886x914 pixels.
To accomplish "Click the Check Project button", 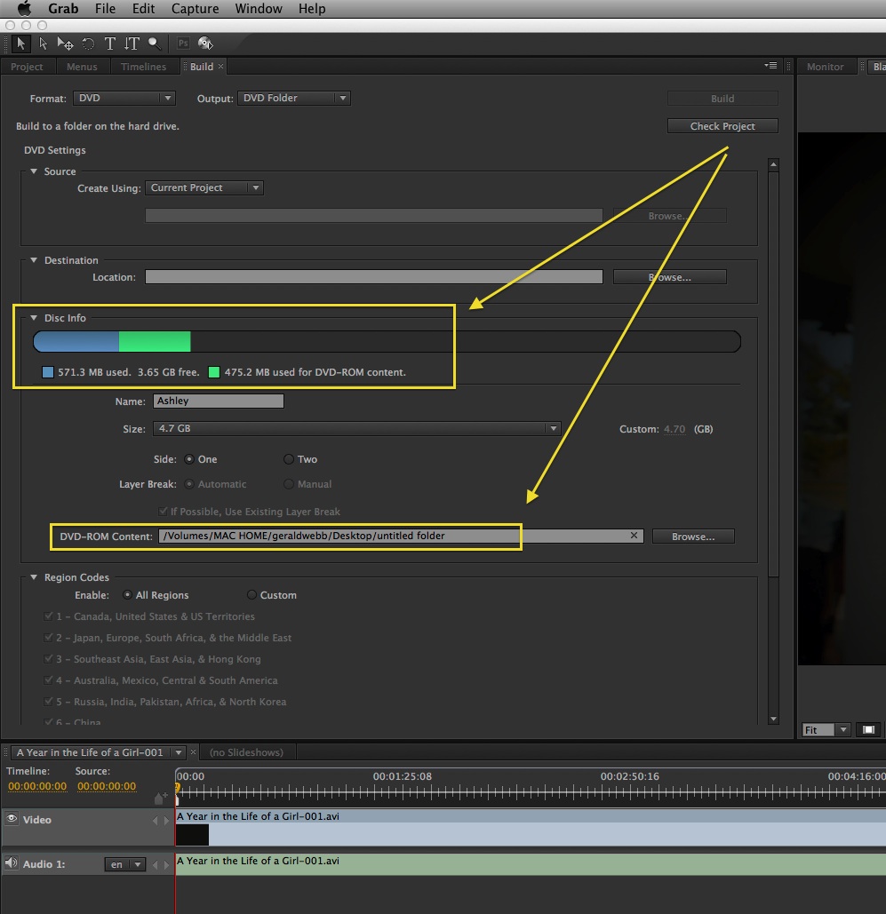I will click(722, 126).
